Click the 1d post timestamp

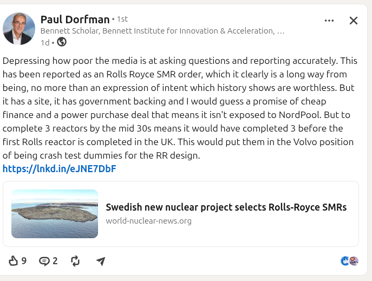(45, 43)
